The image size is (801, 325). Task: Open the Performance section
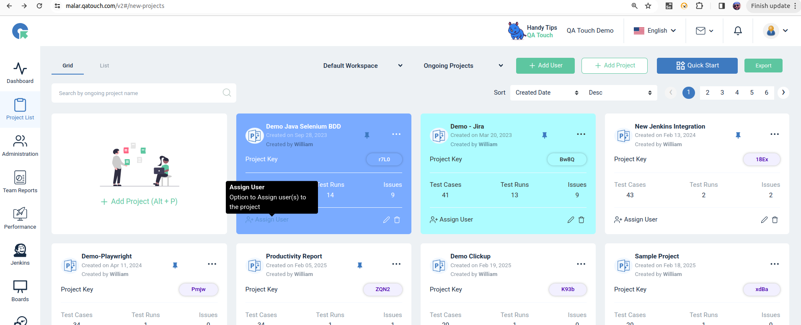(20, 219)
